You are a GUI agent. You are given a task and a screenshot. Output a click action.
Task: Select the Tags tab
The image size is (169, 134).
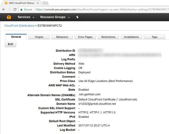coord(154,37)
